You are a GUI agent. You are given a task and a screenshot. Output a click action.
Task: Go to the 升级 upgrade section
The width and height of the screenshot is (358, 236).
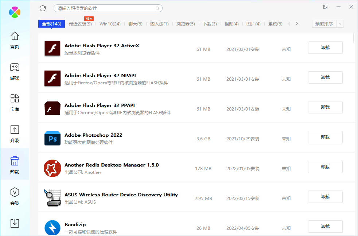[x=15, y=134]
